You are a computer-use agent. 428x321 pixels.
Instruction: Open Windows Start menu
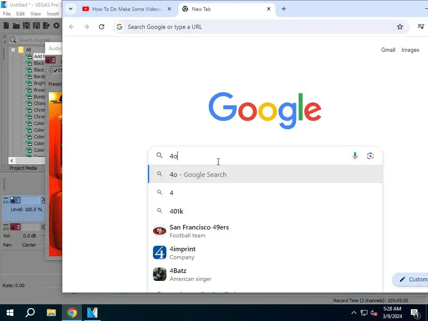(x=10, y=313)
